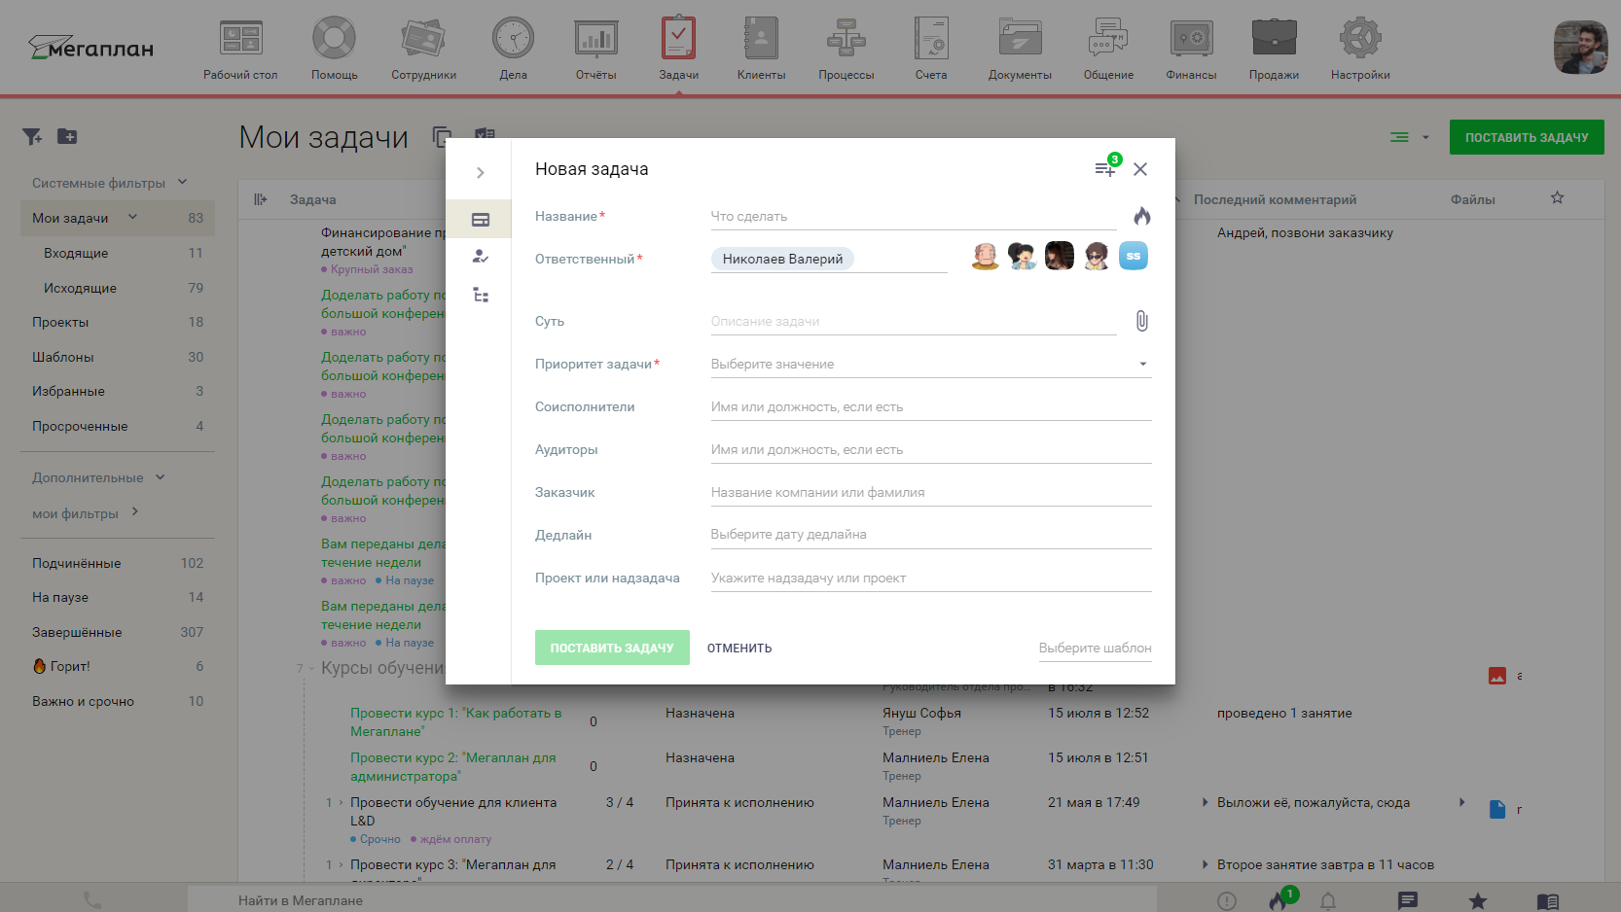Open Сотрудники section
Screen dimensions: 1621x912
point(423,49)
